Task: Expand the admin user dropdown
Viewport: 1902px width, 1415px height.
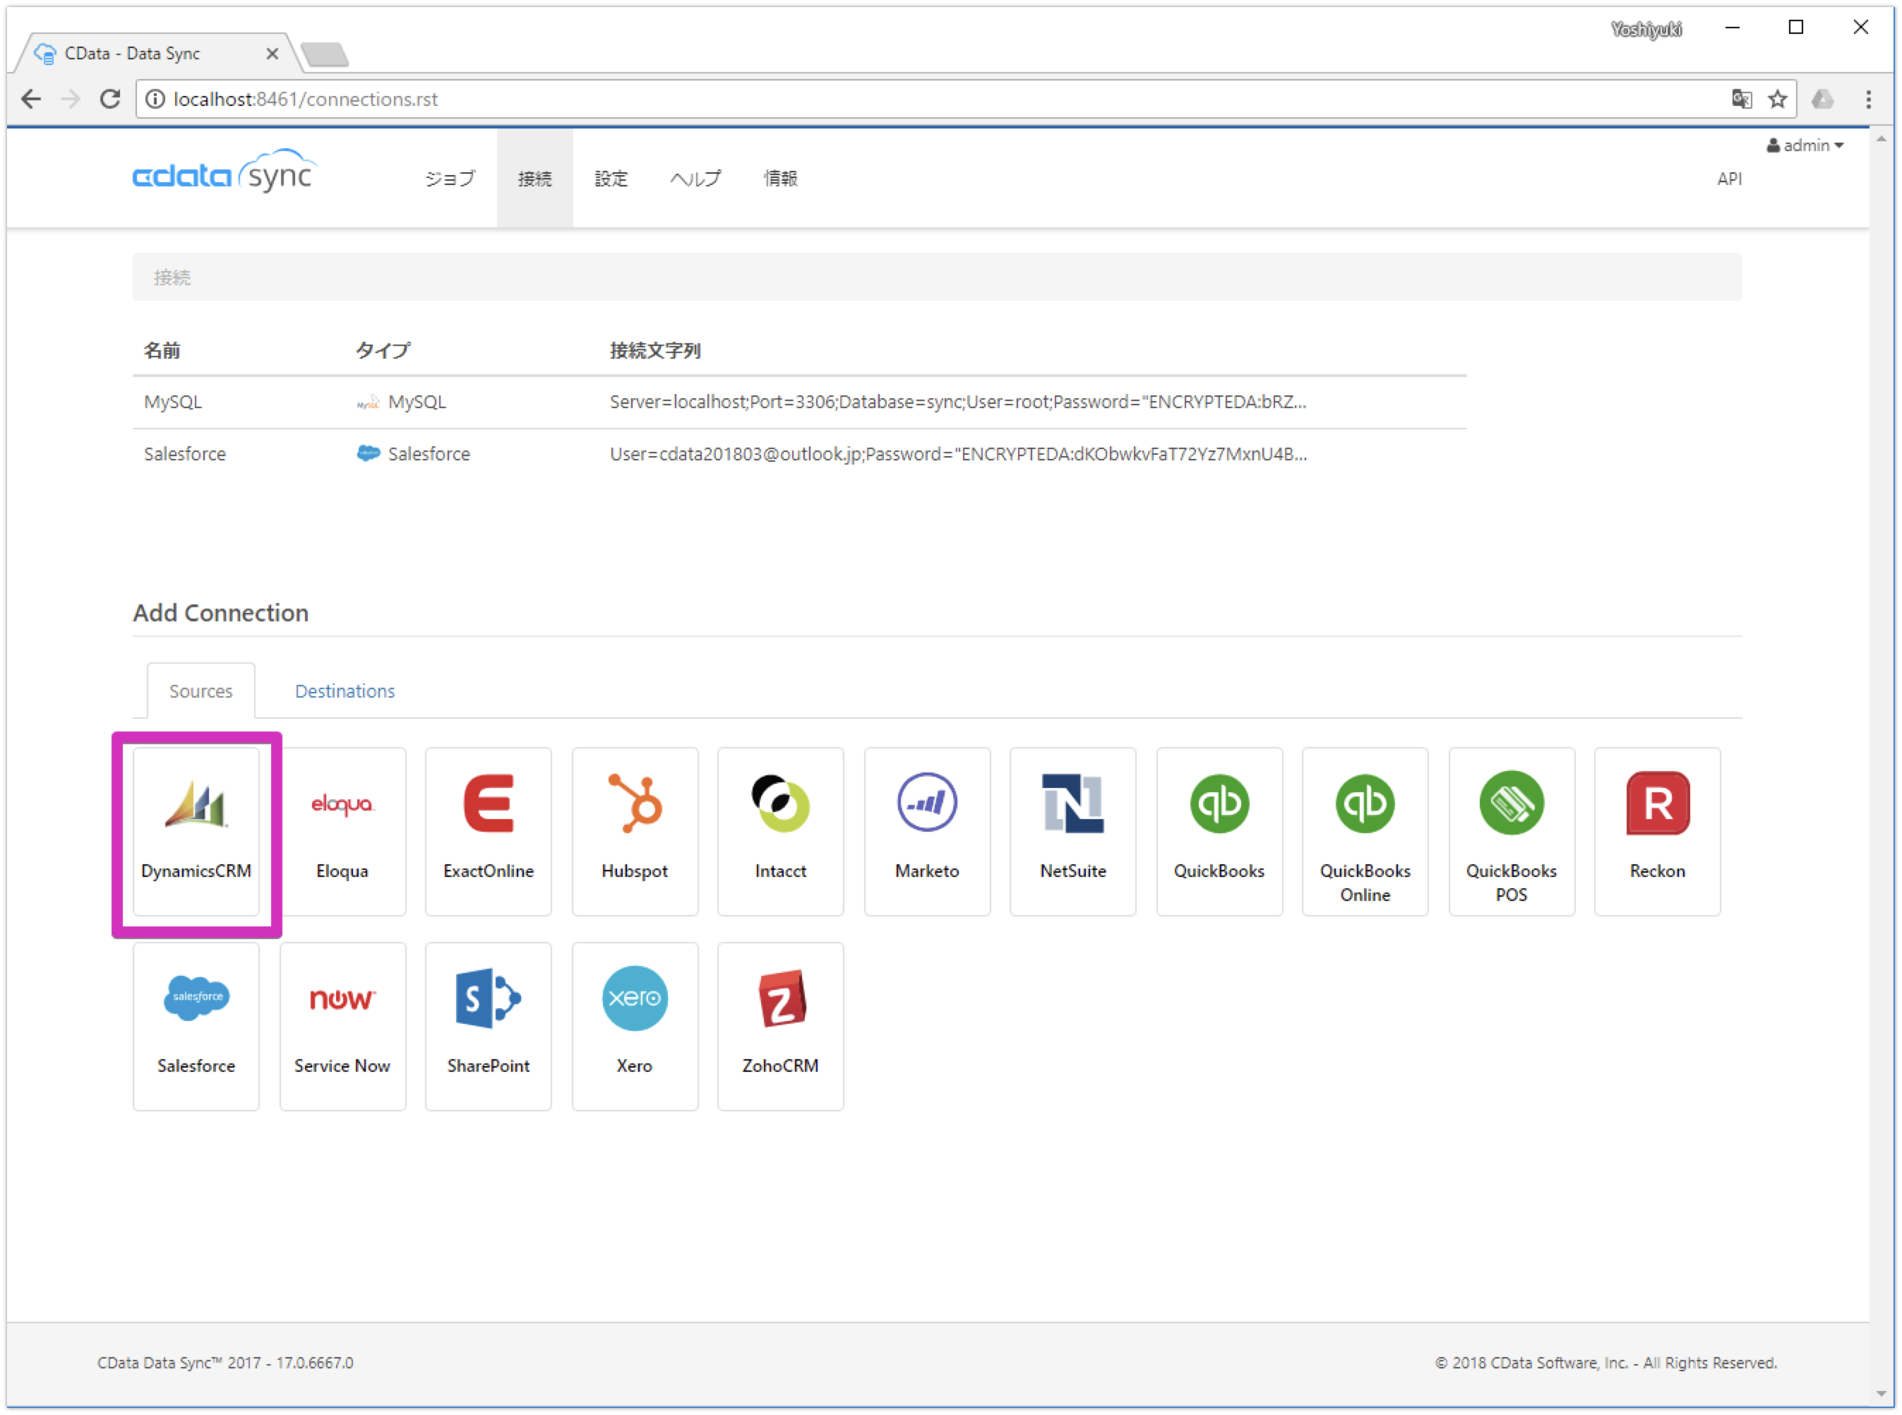Action: click(1805, 145)
